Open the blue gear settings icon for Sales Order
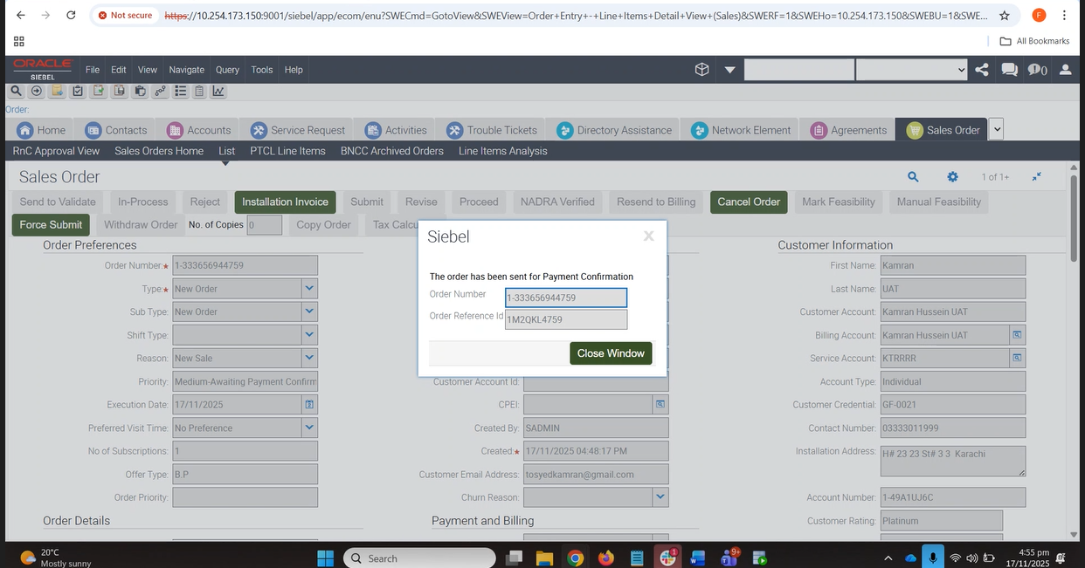The height and width of the screenshot is (568, 1085). [x=952, y=177]
